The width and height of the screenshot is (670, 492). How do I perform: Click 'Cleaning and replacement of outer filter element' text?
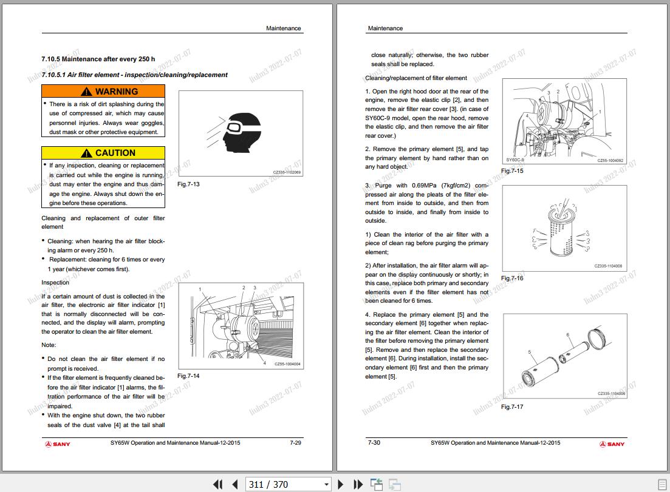pyautogui.click(x=103, y=222)
